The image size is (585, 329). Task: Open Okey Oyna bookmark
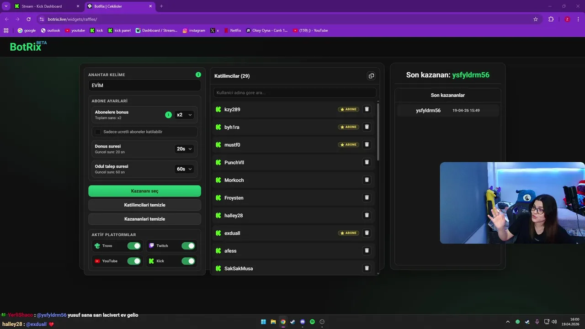pyautogui.click(x=267, y=31)
